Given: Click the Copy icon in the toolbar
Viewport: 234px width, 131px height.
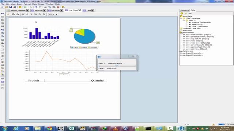Looking at the screenshot, I should 50,7.
